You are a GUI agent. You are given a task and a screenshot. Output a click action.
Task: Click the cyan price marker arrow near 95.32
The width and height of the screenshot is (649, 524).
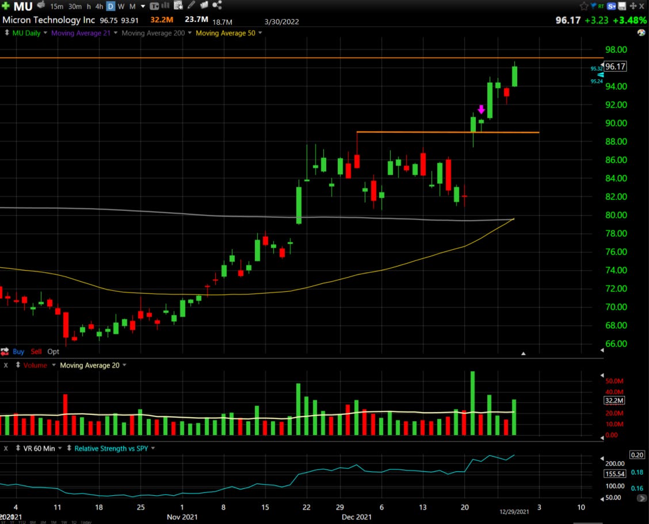coord(601,75)
